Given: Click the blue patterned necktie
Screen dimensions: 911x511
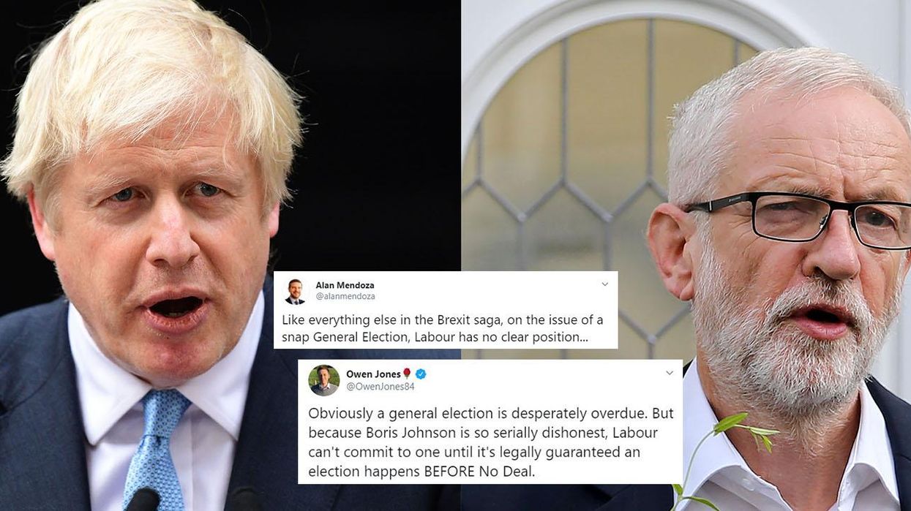Looking at the screenshot, I should click(x=155, y=446).
